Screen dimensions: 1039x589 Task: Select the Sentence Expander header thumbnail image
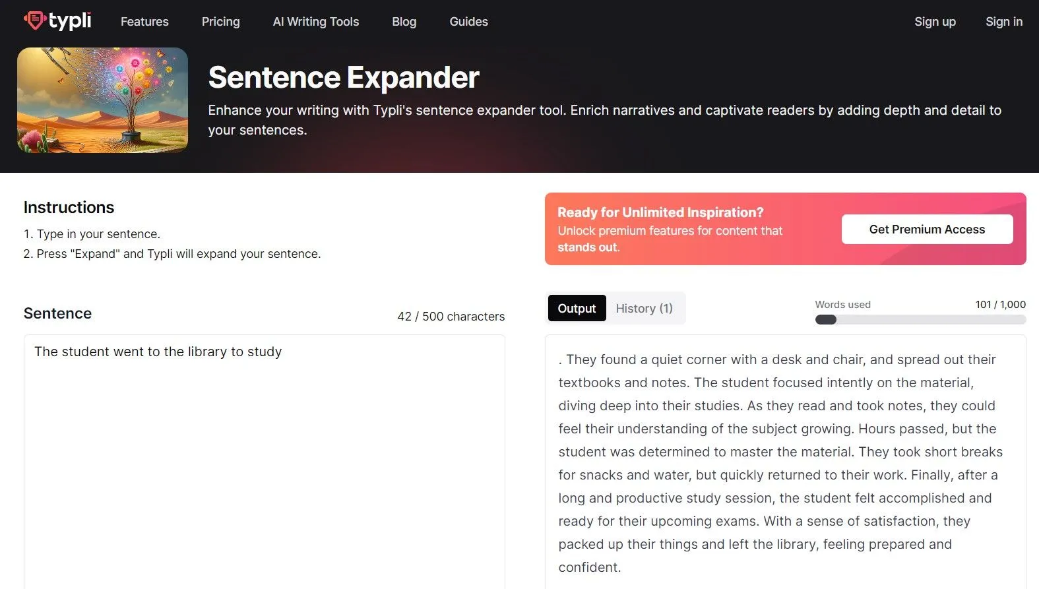tap(102, 100)
